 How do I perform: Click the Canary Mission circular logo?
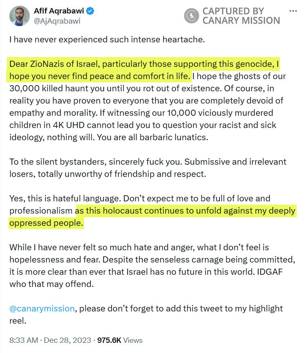(191, 16)
